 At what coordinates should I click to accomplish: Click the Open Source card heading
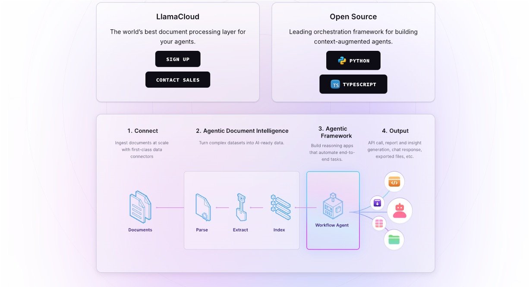point(353,17)
